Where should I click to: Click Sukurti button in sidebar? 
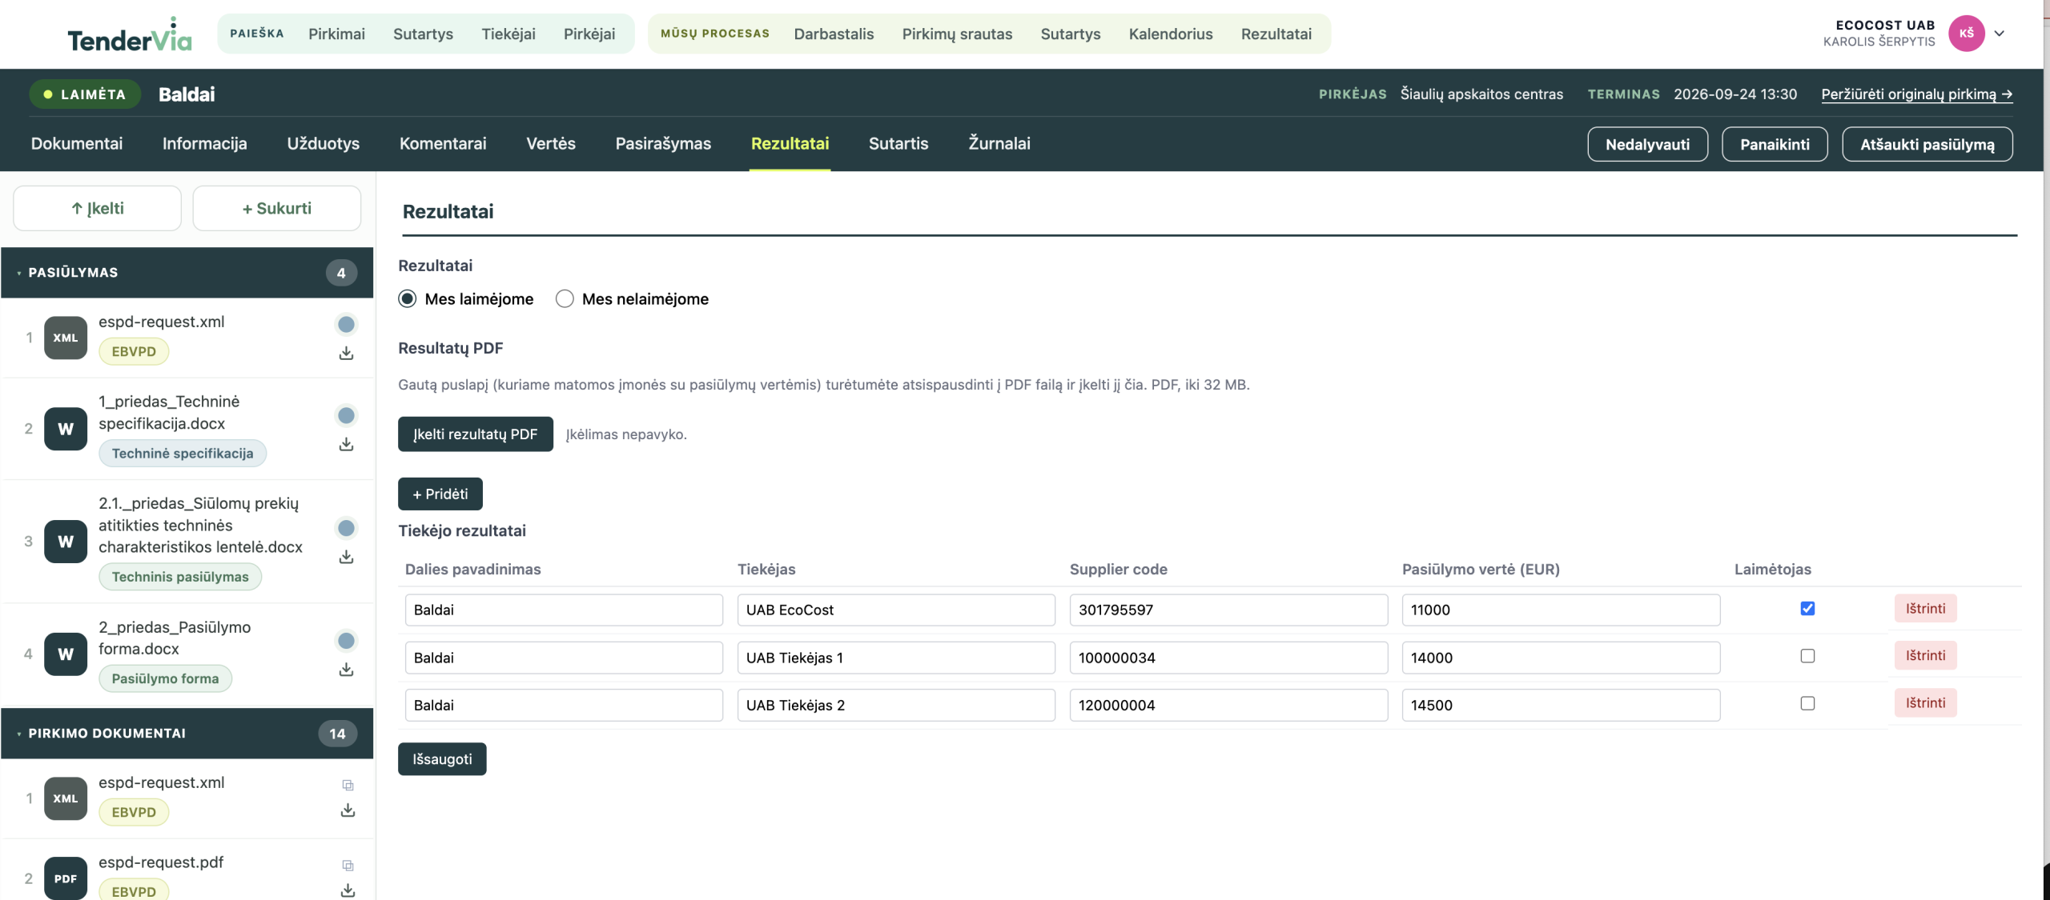pos(277,209)
